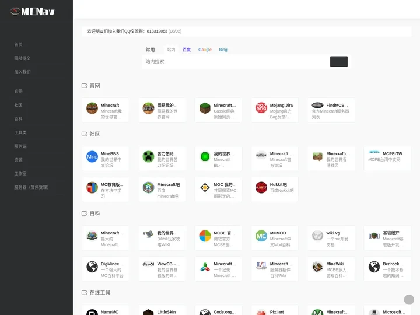
Task: Jump to 社区 section in sidebar
Action: [x=18, y=105]
